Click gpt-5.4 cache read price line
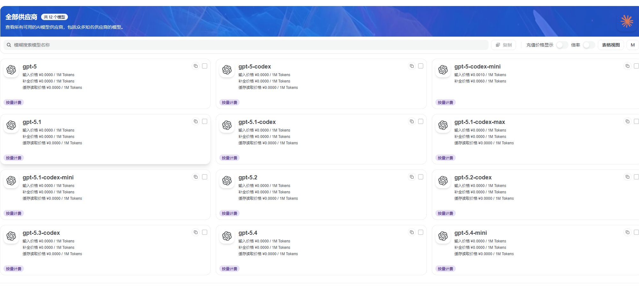The image size is (639, 288). 268,254
